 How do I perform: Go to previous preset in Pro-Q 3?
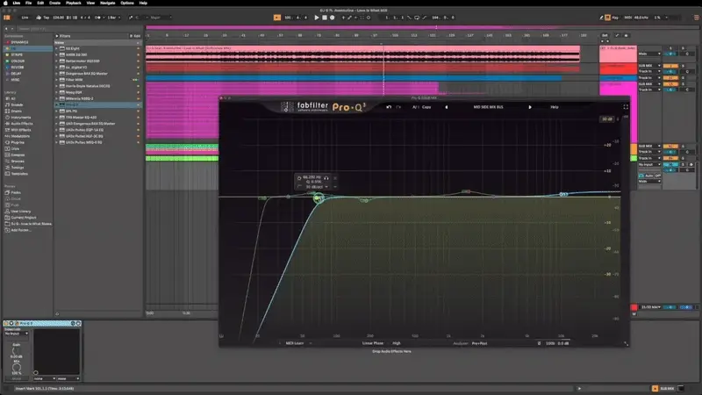coord(447,107)
